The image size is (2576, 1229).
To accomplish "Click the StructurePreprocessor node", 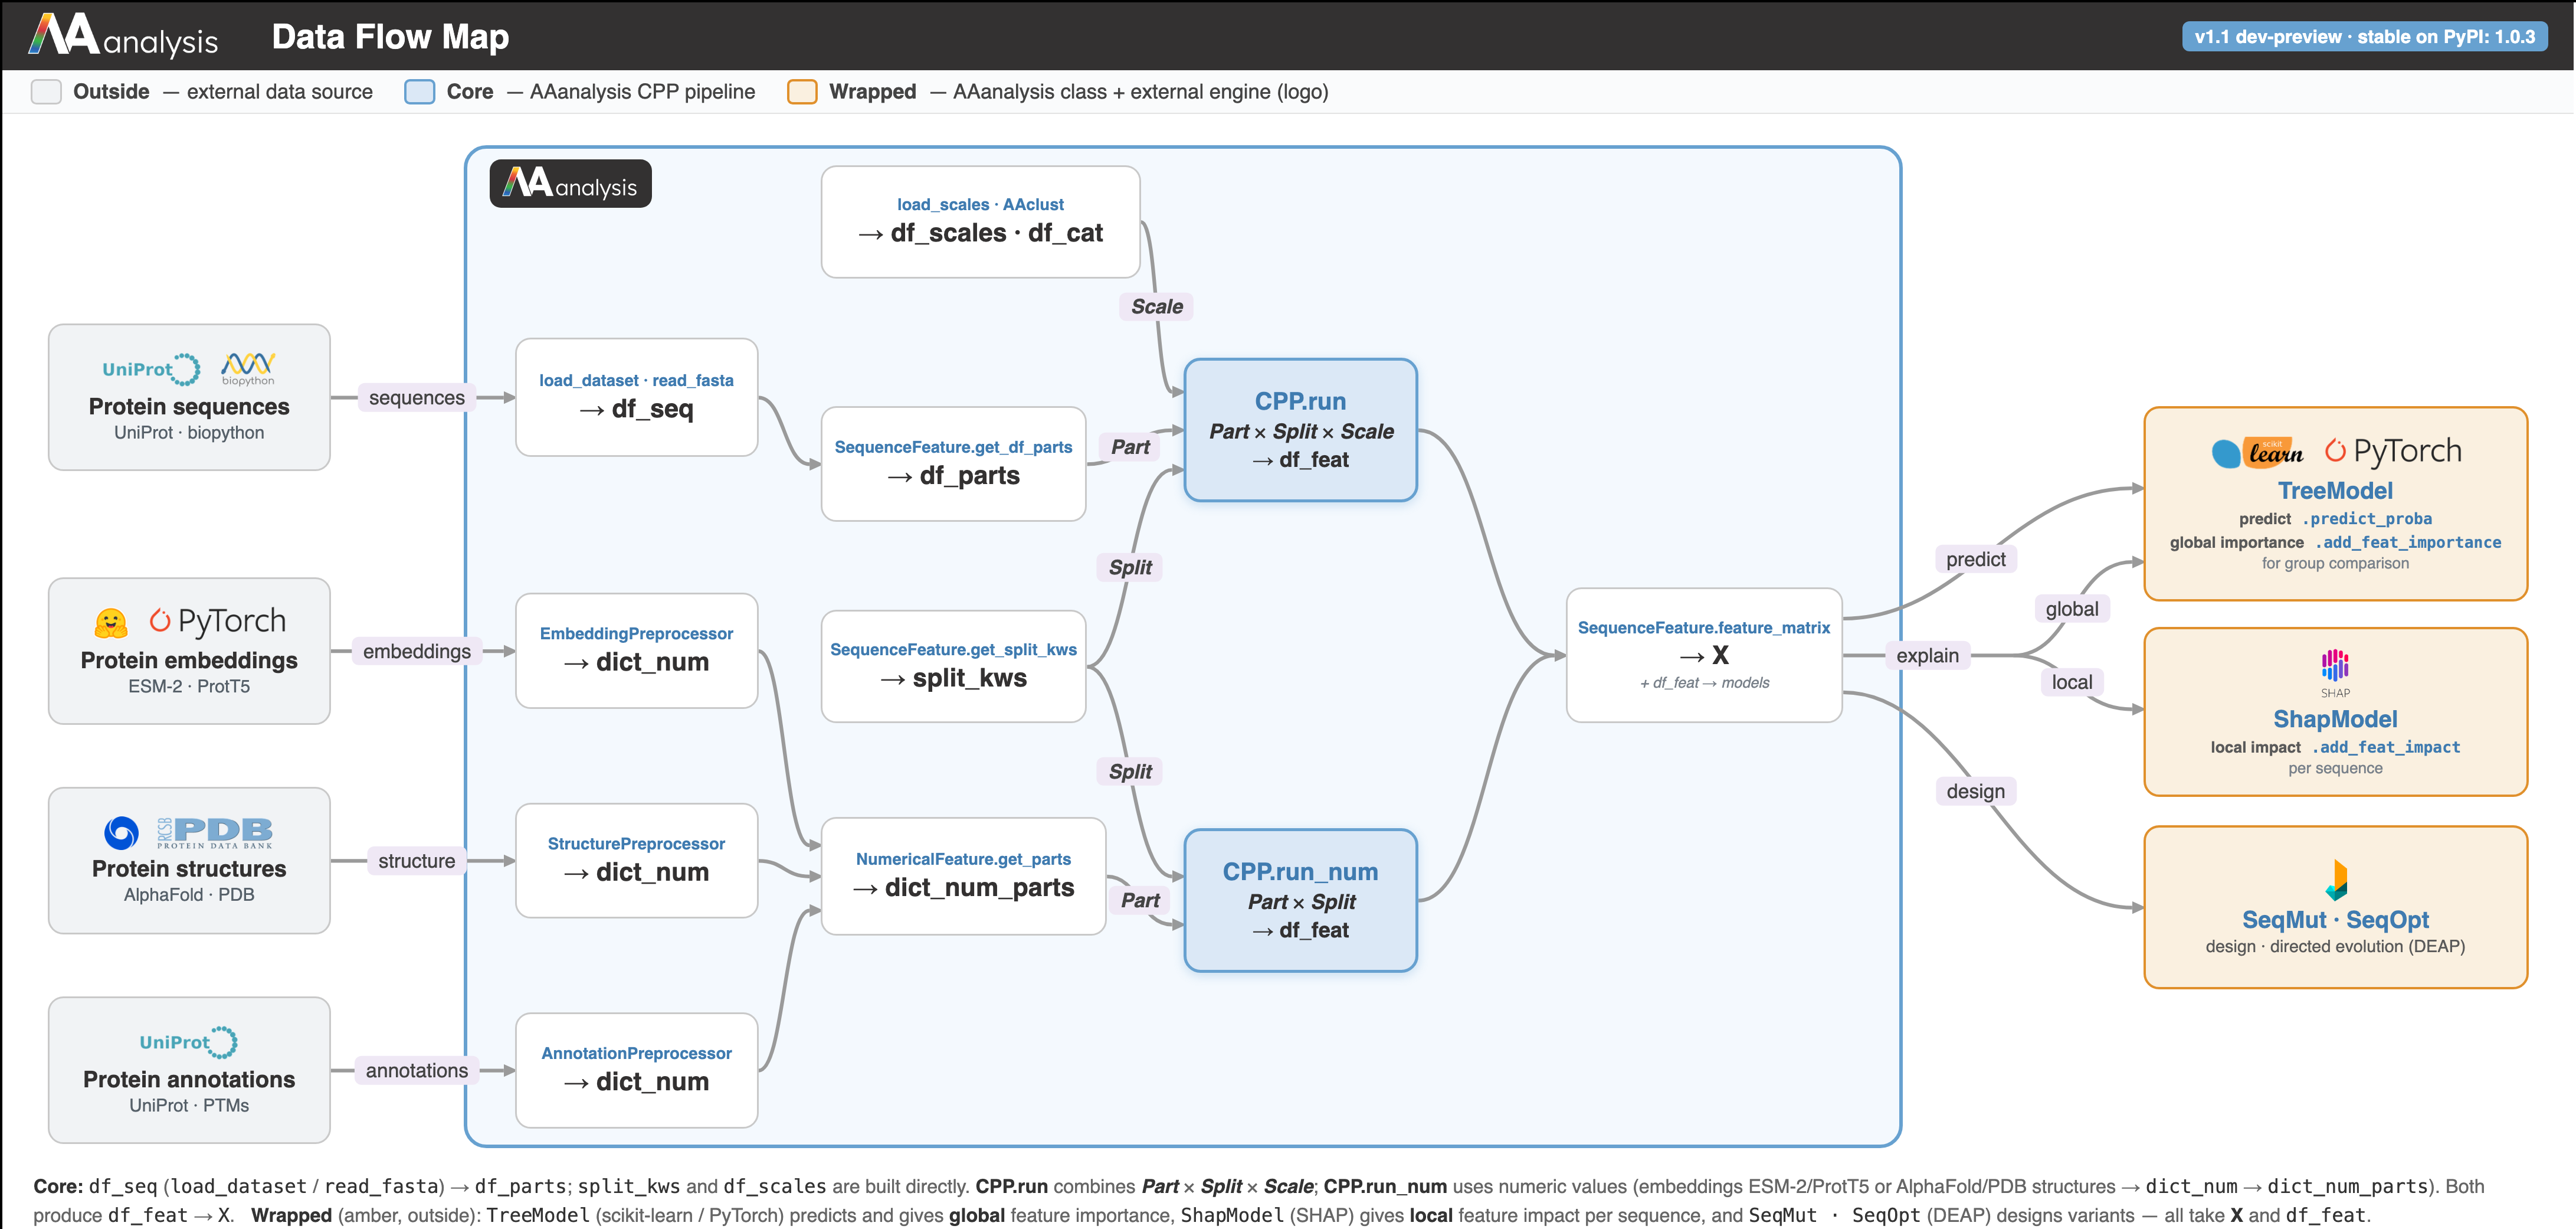I will 636,859.
